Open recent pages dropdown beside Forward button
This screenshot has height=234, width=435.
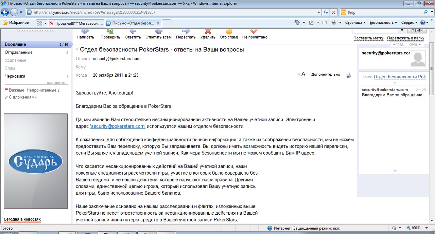pos(21,13)
